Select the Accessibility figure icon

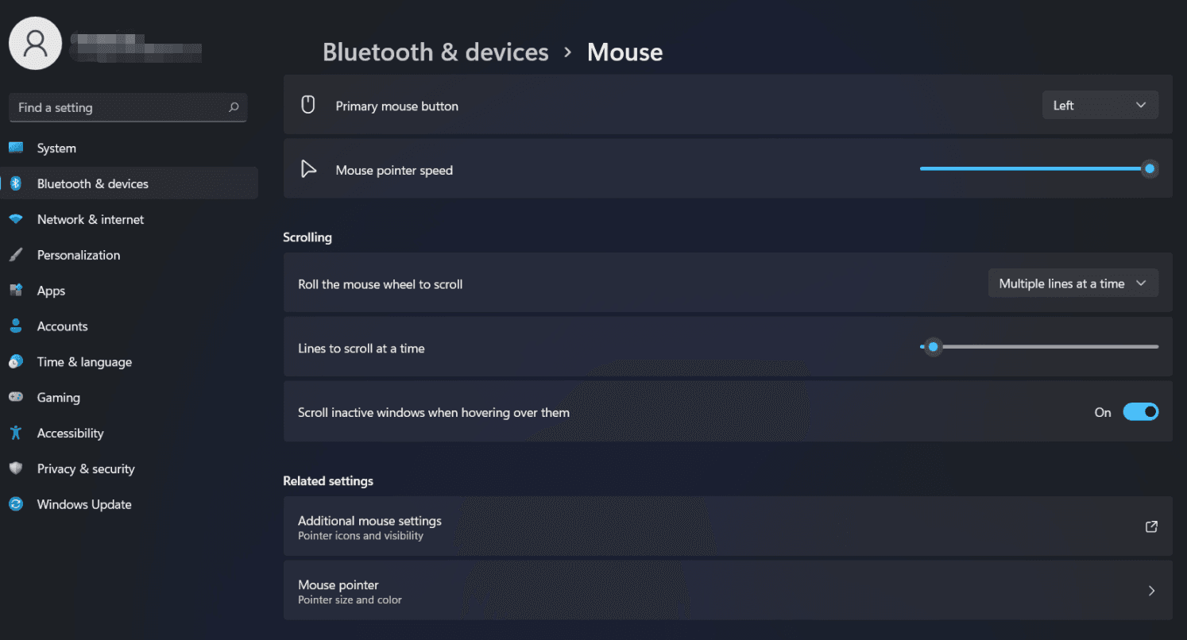(16, 433)
